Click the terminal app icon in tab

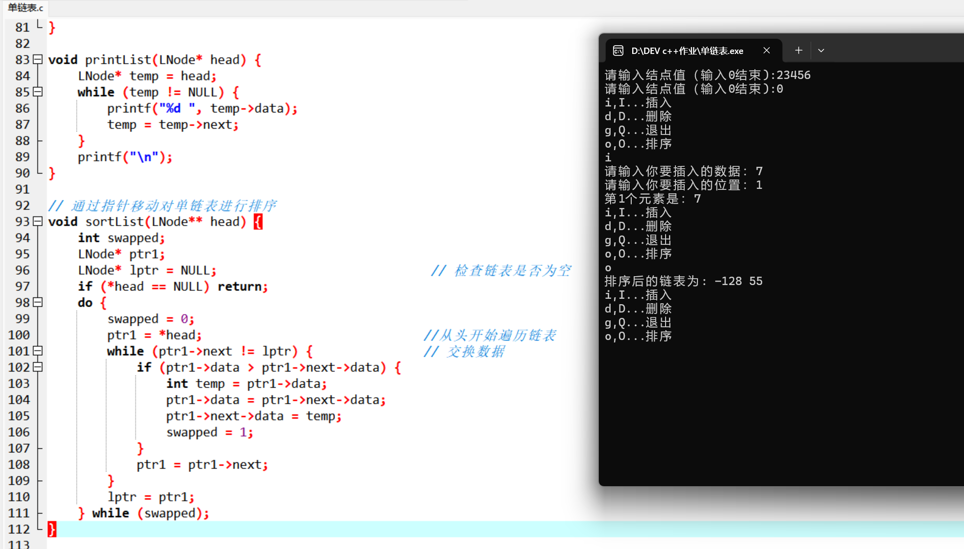618,51
